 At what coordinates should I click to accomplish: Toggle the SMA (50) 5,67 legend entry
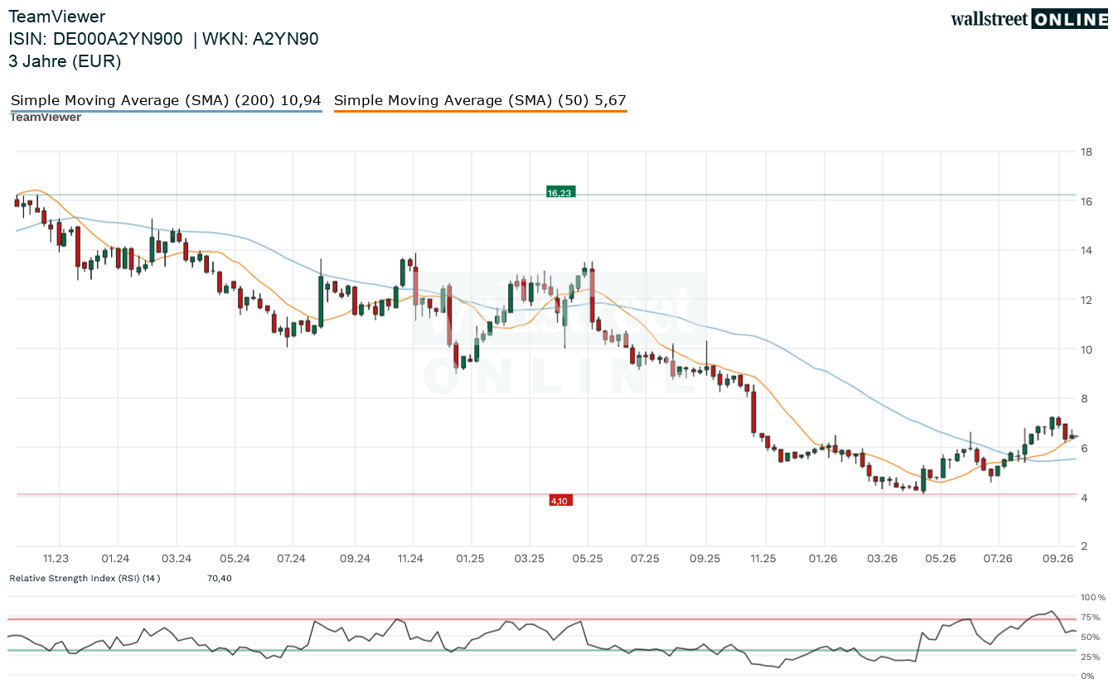click(x=480, y=101)
